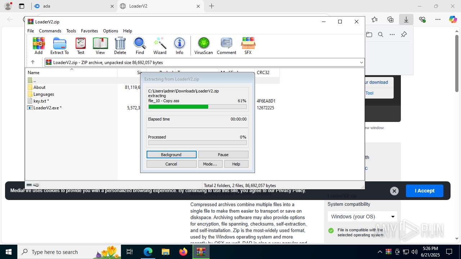Click the file extraction progress bar
The height and width of the screenshot is (259, 461).
(x=197, y=106)
